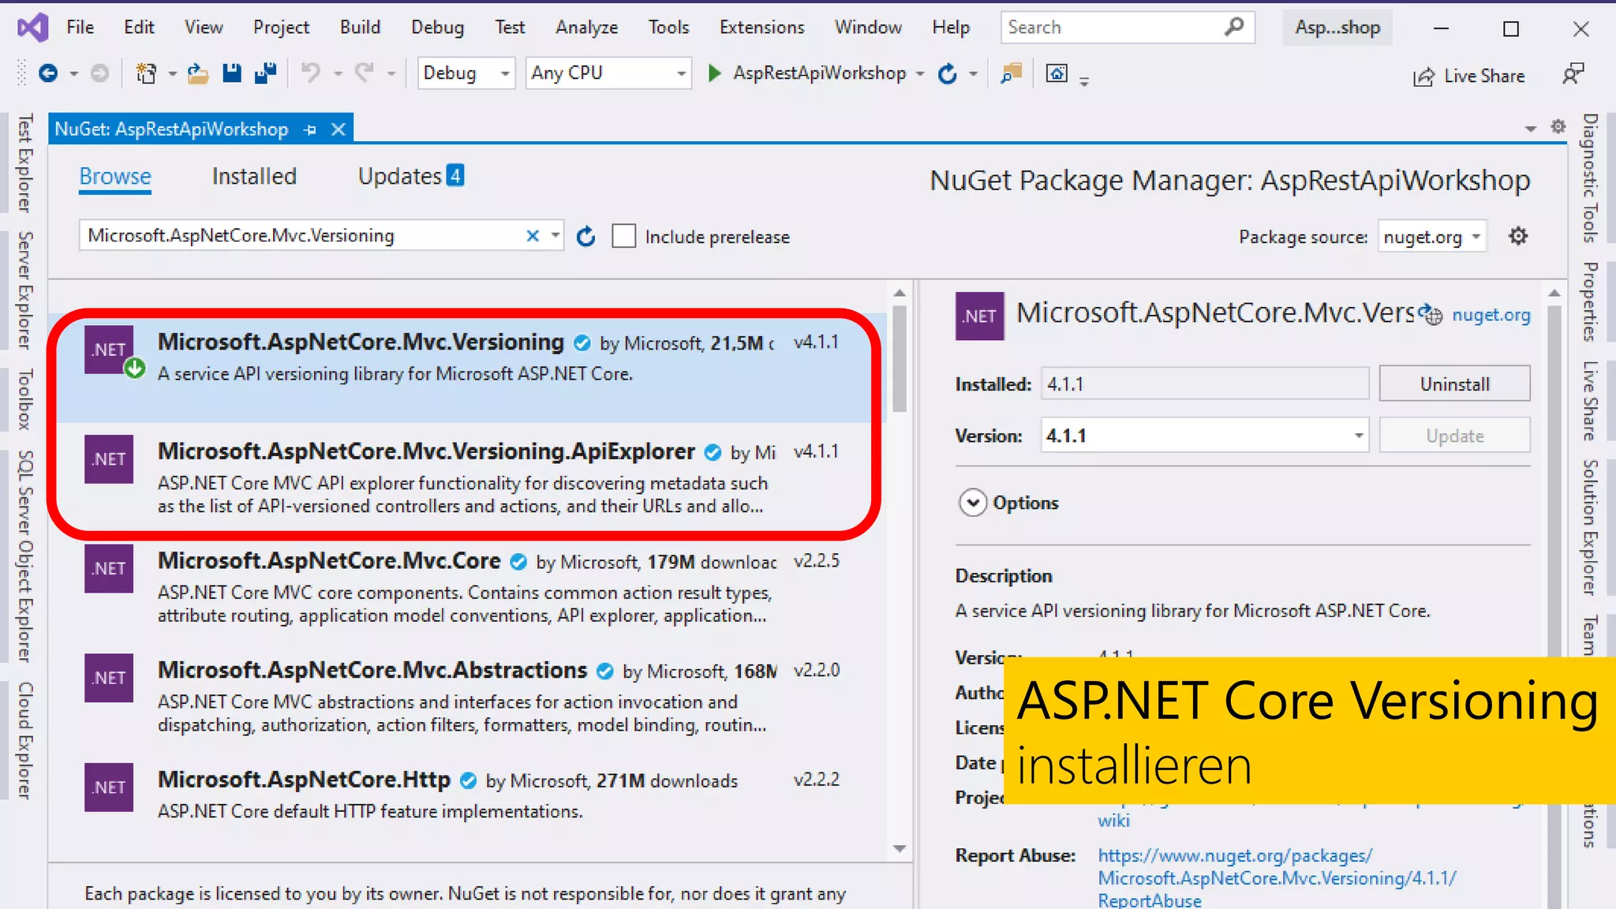The width and height of the screenshot is (1616, 909).
Task: Create a new project via toolbar icon
Action: coord(146,73)
